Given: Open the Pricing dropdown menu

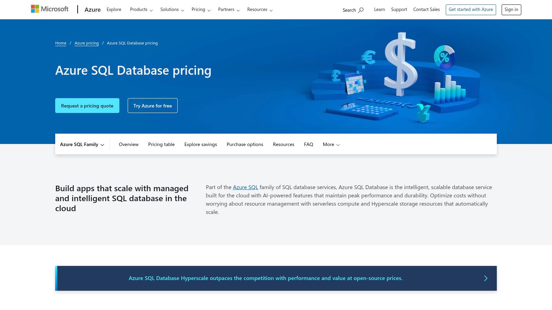Looking at the screenshot, I should click(201, 10).
